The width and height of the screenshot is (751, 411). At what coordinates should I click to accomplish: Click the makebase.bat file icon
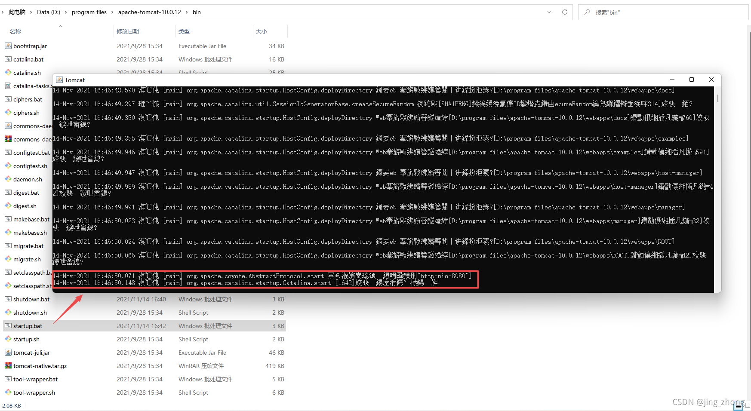click(8, 219)
